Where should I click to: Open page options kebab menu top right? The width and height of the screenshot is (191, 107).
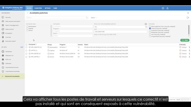pyautogui.click(x=188, y=13)
